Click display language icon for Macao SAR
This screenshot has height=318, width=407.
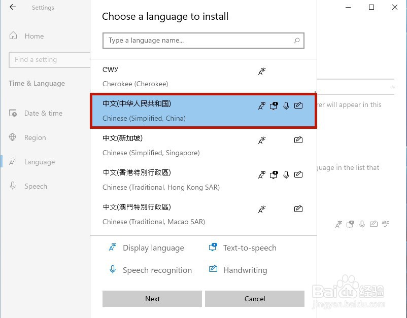click(x=262, y=209)
